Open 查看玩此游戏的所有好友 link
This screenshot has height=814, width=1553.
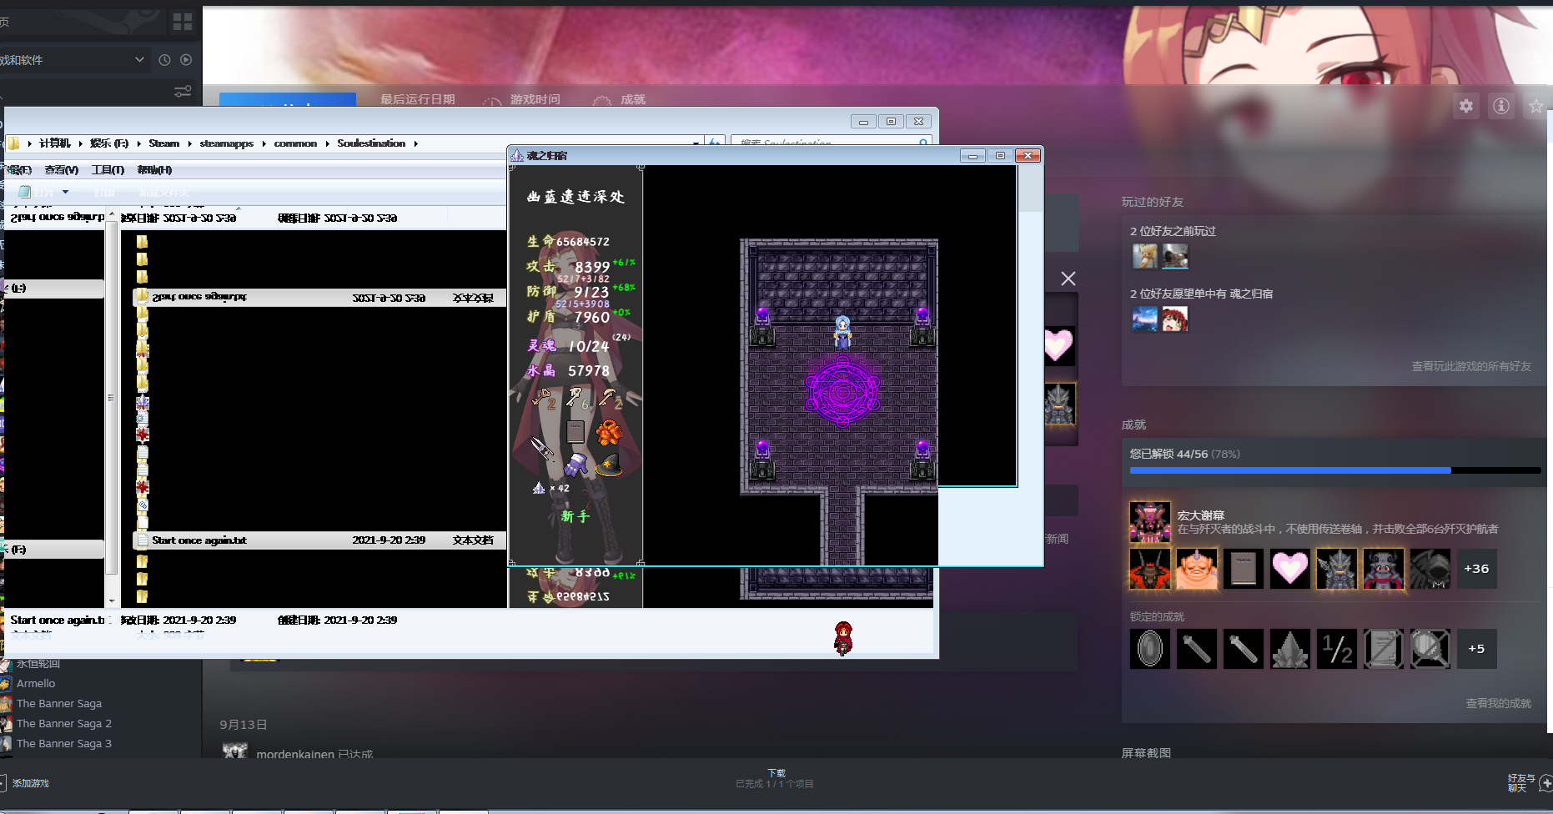[1471, 366]
